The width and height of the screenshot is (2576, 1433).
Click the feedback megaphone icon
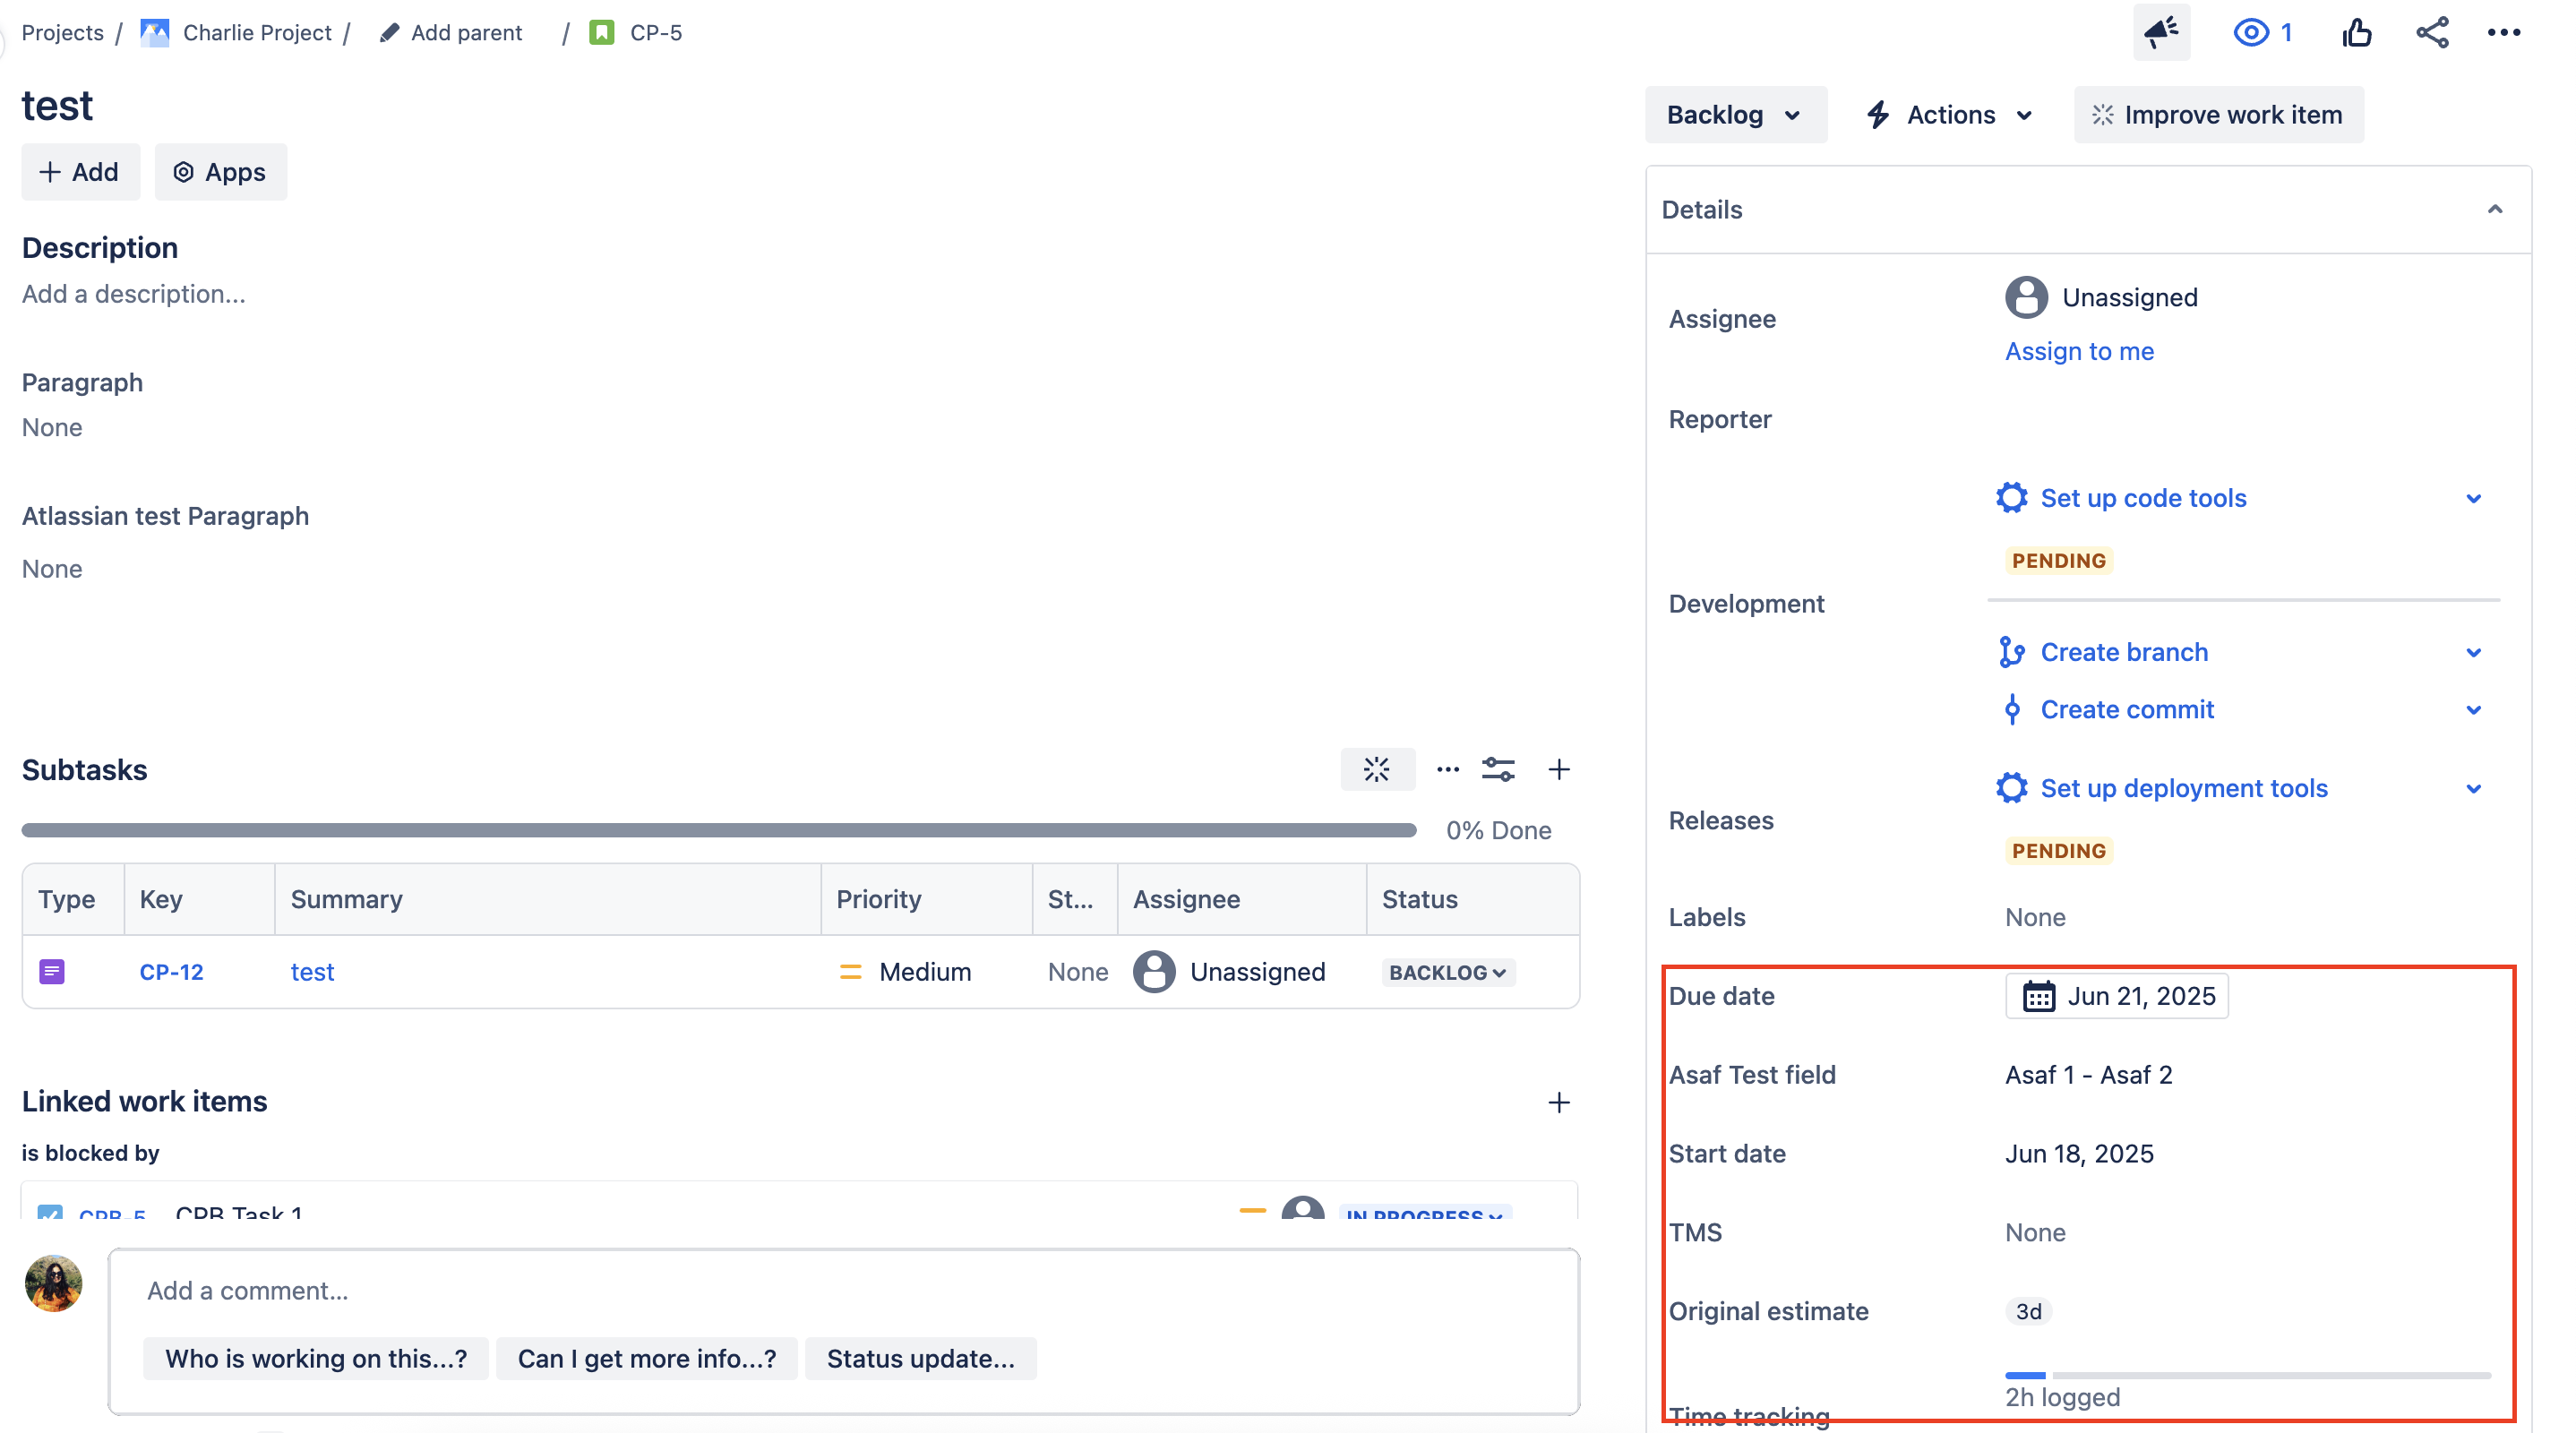pos(2161,32)
